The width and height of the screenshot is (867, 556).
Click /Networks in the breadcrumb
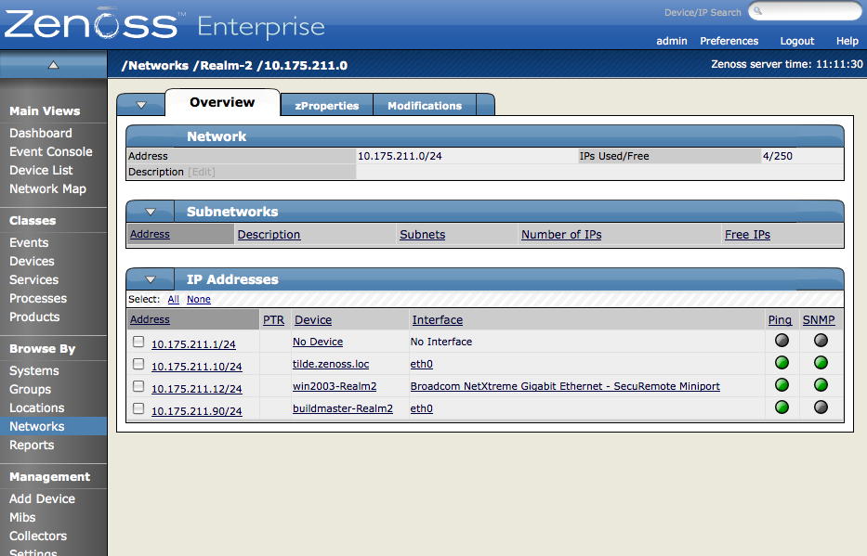pos(155,65)
